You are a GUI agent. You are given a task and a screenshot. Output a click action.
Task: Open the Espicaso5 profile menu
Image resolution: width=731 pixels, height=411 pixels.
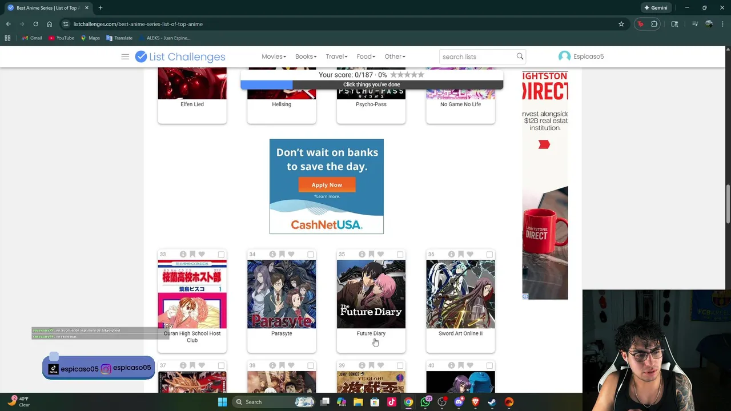581,57
